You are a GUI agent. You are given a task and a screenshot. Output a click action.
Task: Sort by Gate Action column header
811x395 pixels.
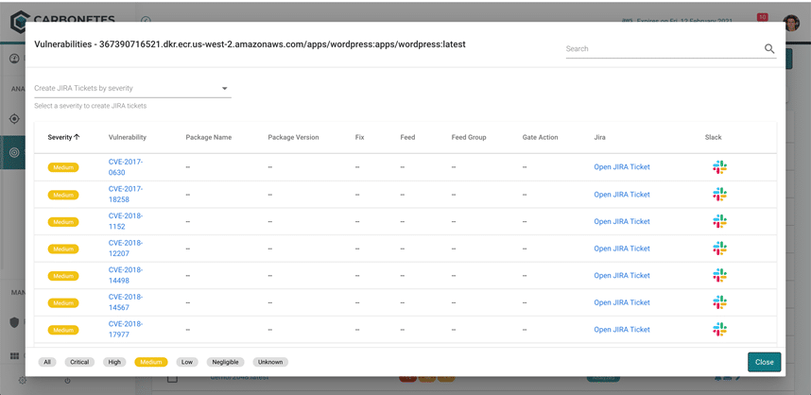pos(540,138)
